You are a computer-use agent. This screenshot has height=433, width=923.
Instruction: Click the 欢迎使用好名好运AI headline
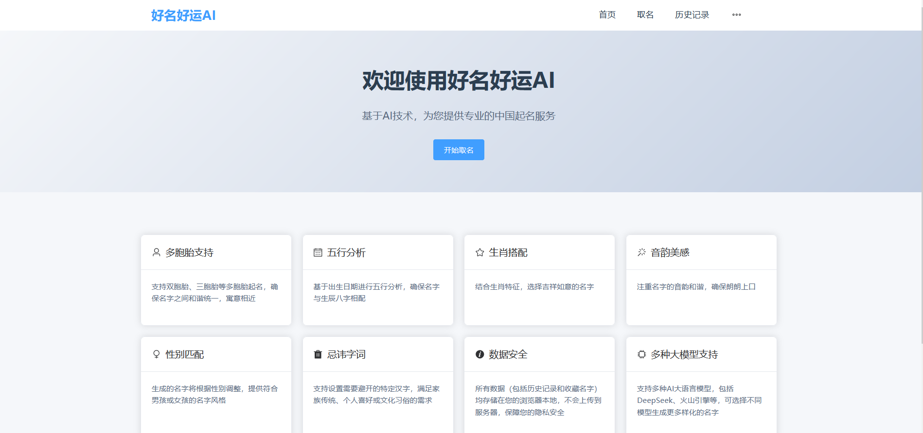tap(458, 81)
